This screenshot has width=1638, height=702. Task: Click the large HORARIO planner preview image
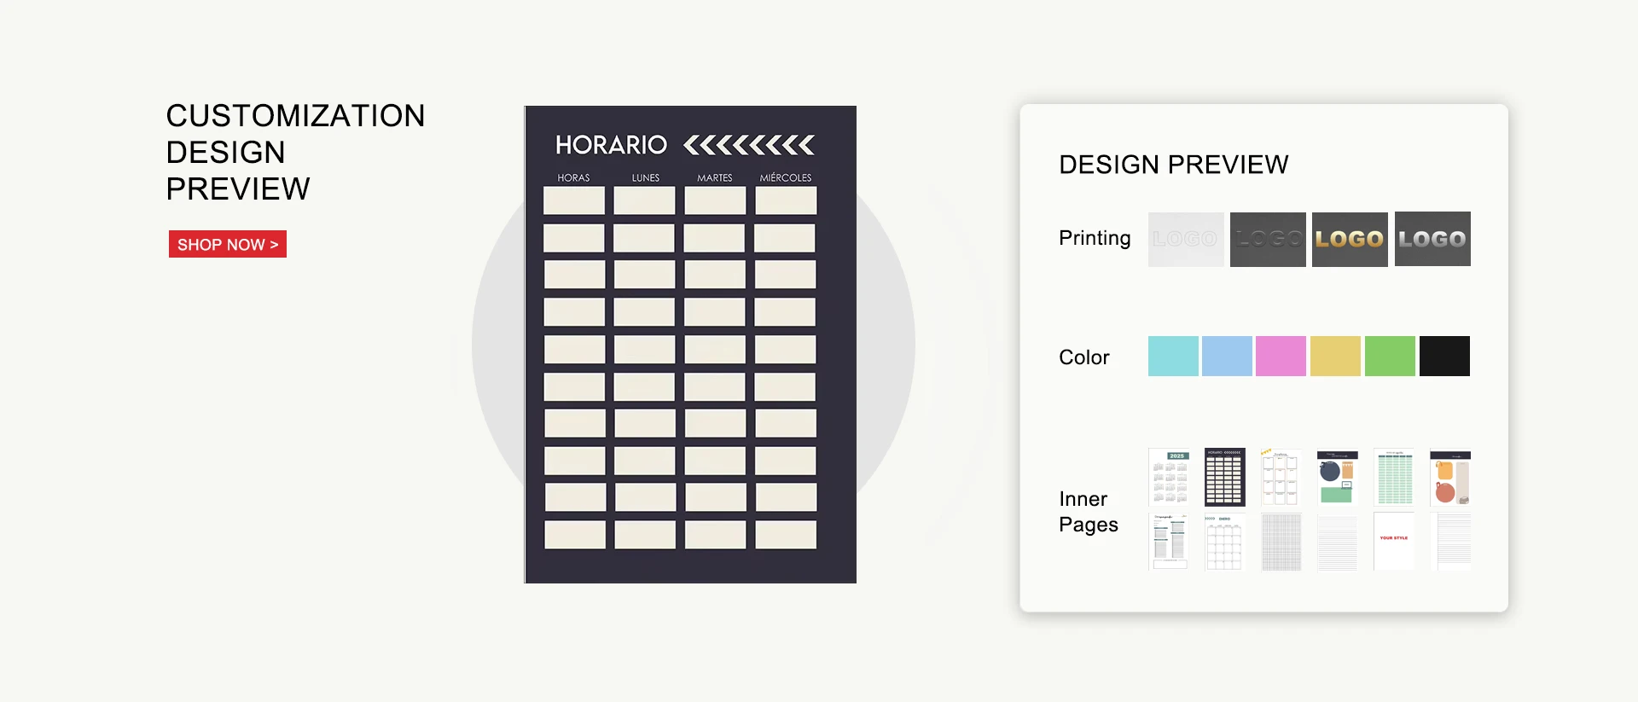tap(689, 345)
